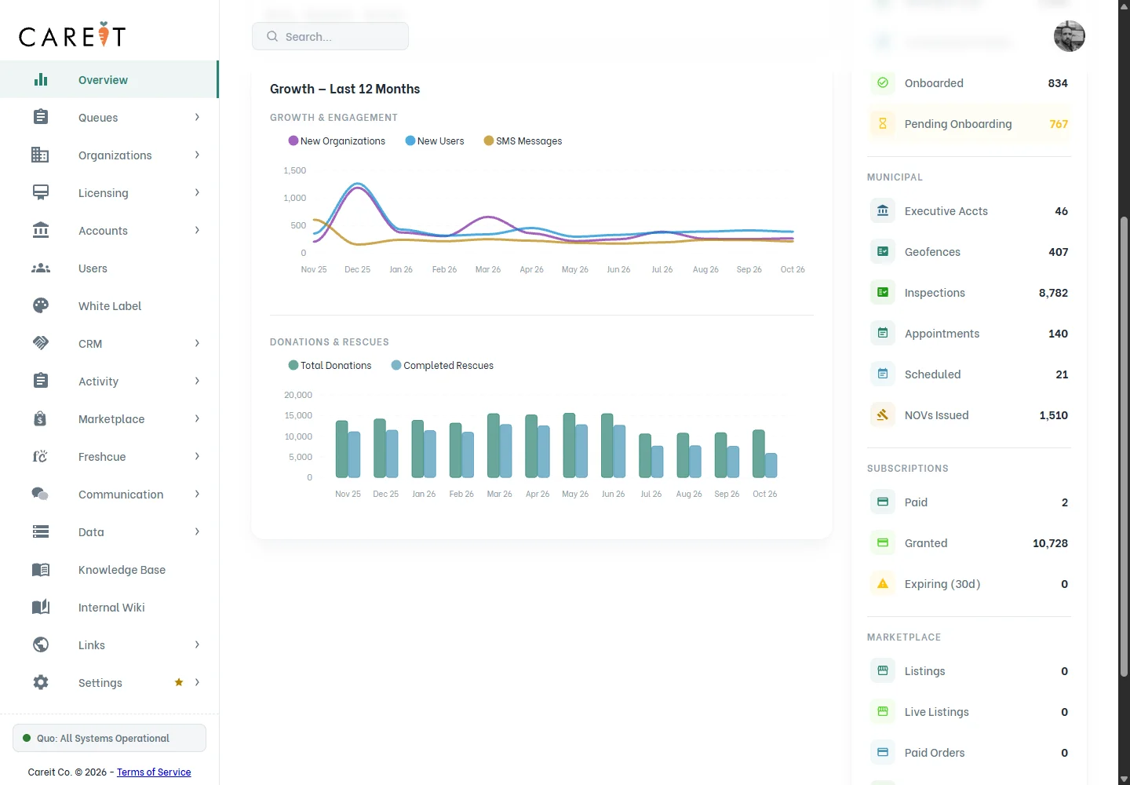Toggle Total Donations legend series
The height and width of the screenshot is (785, 1130).
point(330,365)
